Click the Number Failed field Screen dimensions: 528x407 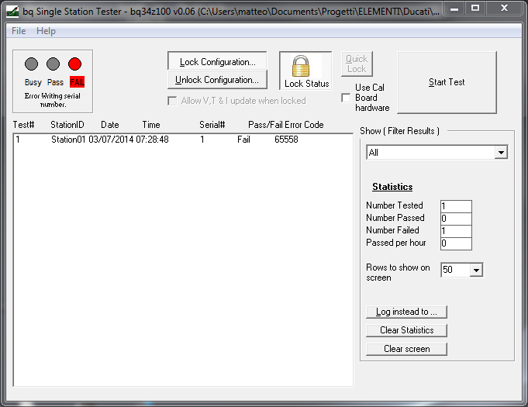tap(456, 231)
